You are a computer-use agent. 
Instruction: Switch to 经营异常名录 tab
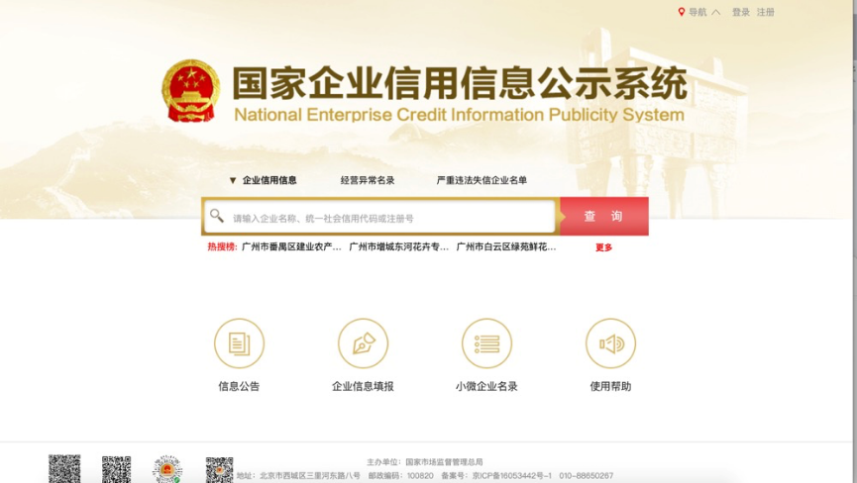[368, 180]
